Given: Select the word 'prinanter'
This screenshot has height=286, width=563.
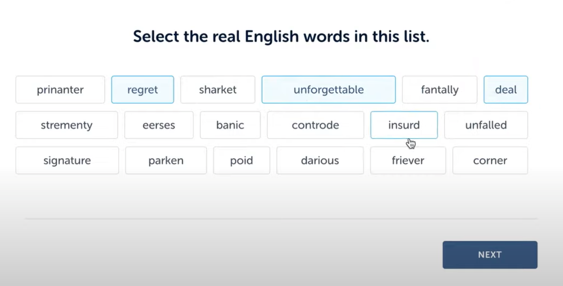Looking at the screenshot, I should pyautogui.click(x=60, y=89).
